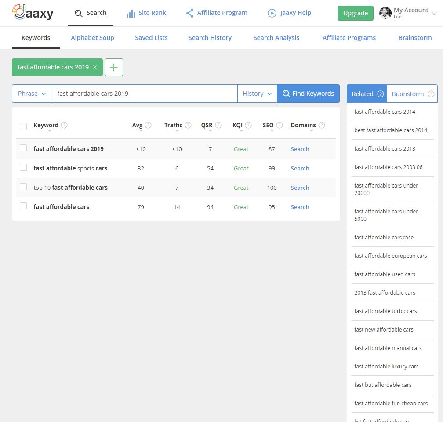Click the green Upgrade button
The height and width of the screenshot is (422, 443).
click(x=355, y=13)
